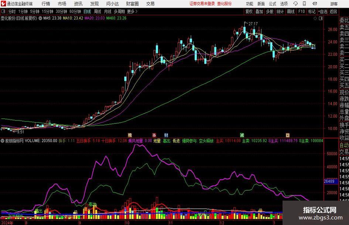
Task: Click the diamond icon at chart top right
Action: coord(315,18)
